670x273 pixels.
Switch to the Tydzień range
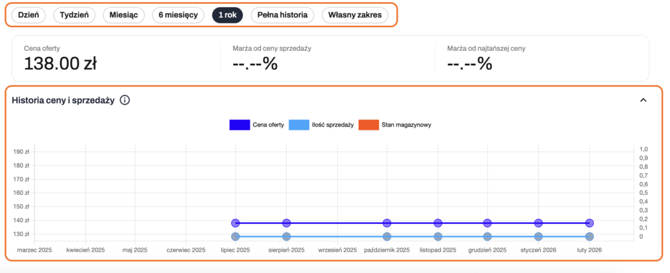[74, 15]
